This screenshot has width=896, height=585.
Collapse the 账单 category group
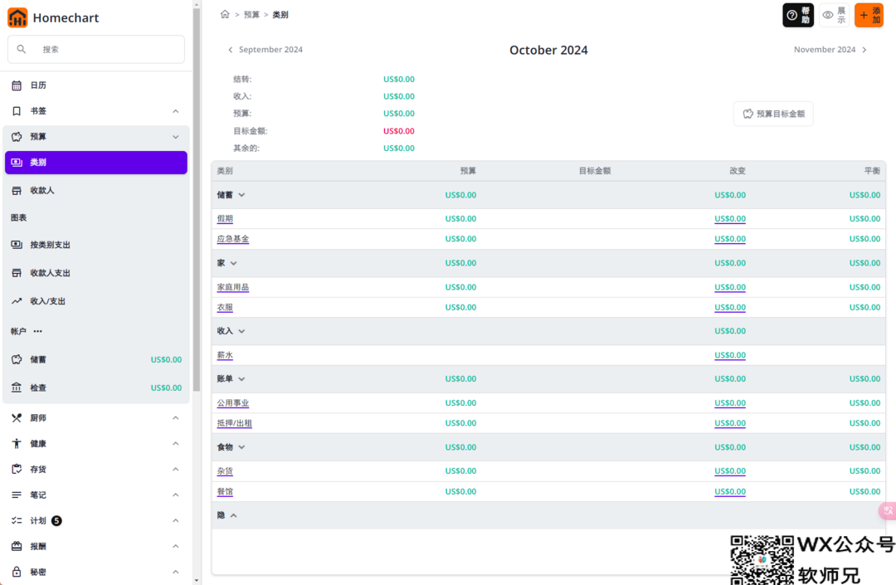point(241,378)
